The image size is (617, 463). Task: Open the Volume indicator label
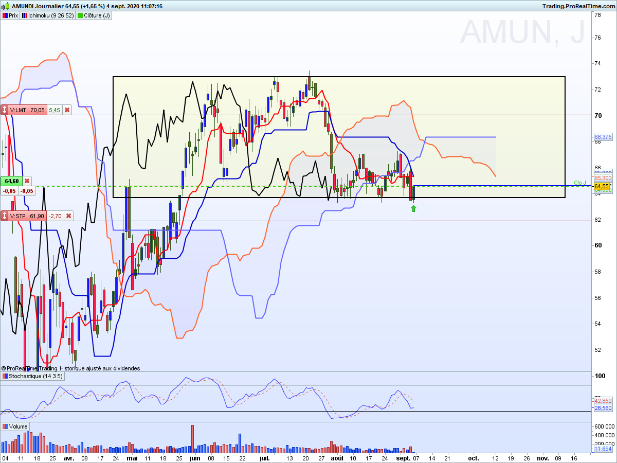click(x=15, y=426)
